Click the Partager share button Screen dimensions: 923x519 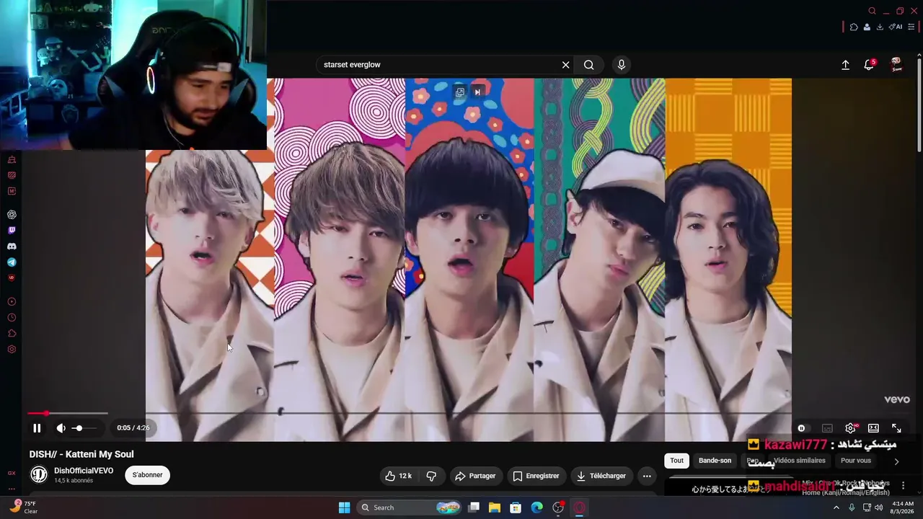[x=475, y=476]
